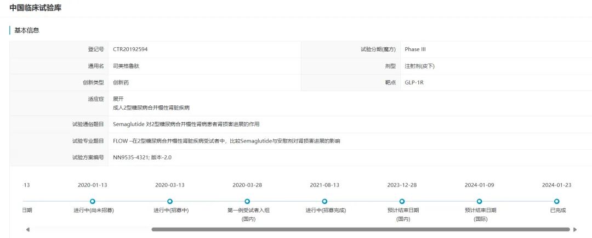
Task: Click the 2020-01-13 timeline marker dot
Action: (93, 201)
